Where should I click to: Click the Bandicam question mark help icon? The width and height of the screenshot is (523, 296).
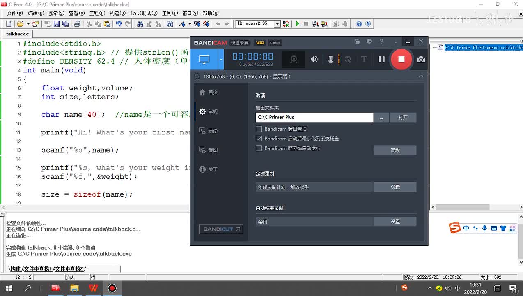pyautogui.click(x=381, y=42)
